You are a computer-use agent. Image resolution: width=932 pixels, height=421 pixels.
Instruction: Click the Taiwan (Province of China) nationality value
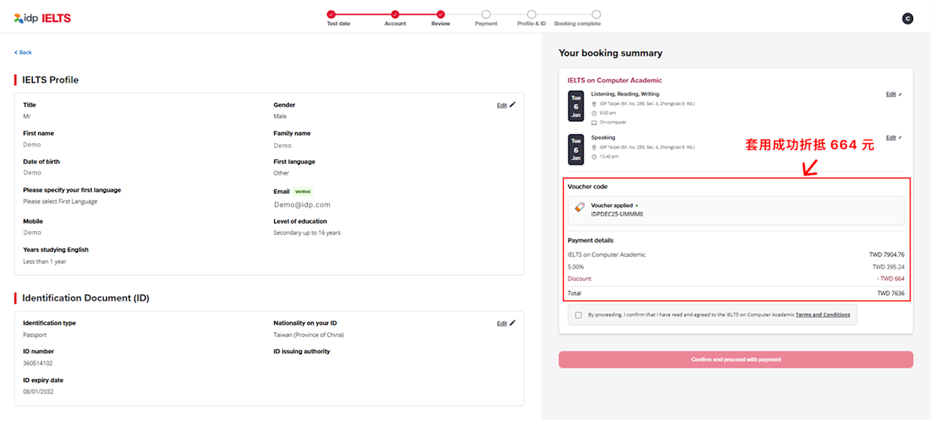point(309,335)
